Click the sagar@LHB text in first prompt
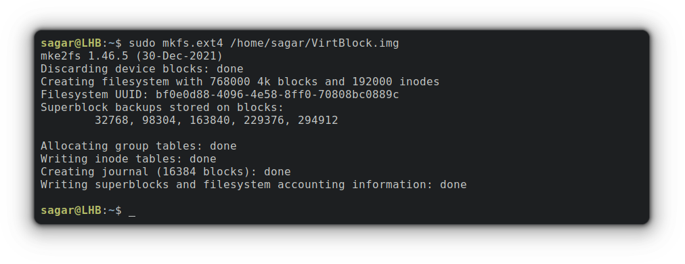 click(71, 43)
